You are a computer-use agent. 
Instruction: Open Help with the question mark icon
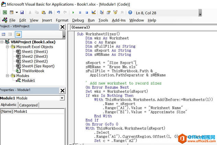tap(130, 12)
